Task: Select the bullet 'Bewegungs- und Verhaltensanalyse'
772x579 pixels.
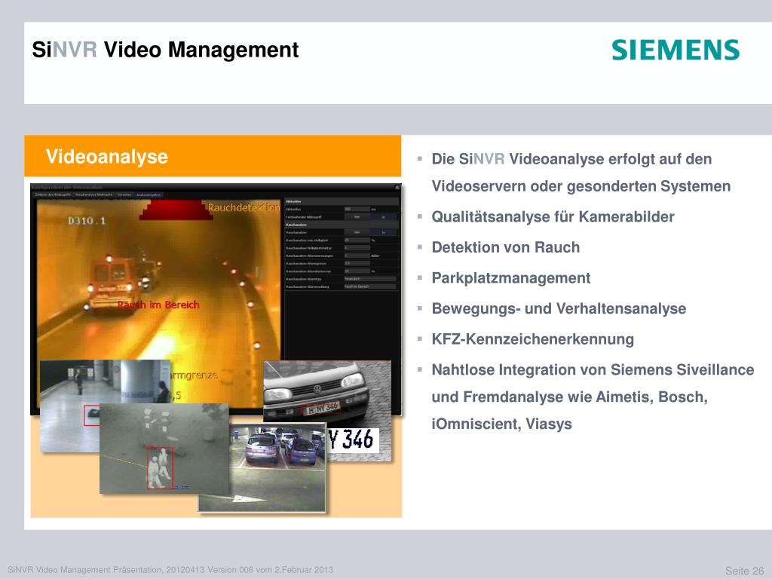Action: (559, 308)
